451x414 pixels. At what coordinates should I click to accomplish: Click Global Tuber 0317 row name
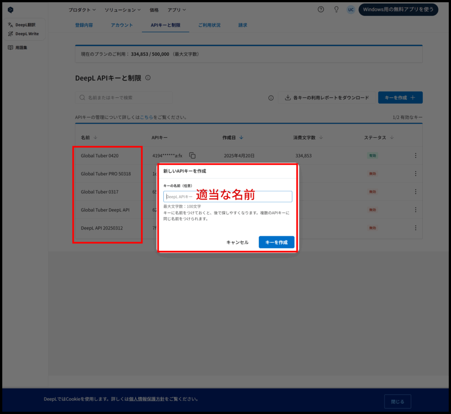[x=100, y=192]
